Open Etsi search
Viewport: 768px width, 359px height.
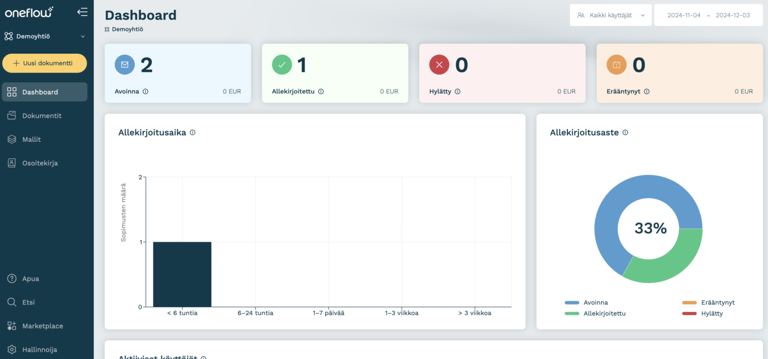(x=45, y=302)
